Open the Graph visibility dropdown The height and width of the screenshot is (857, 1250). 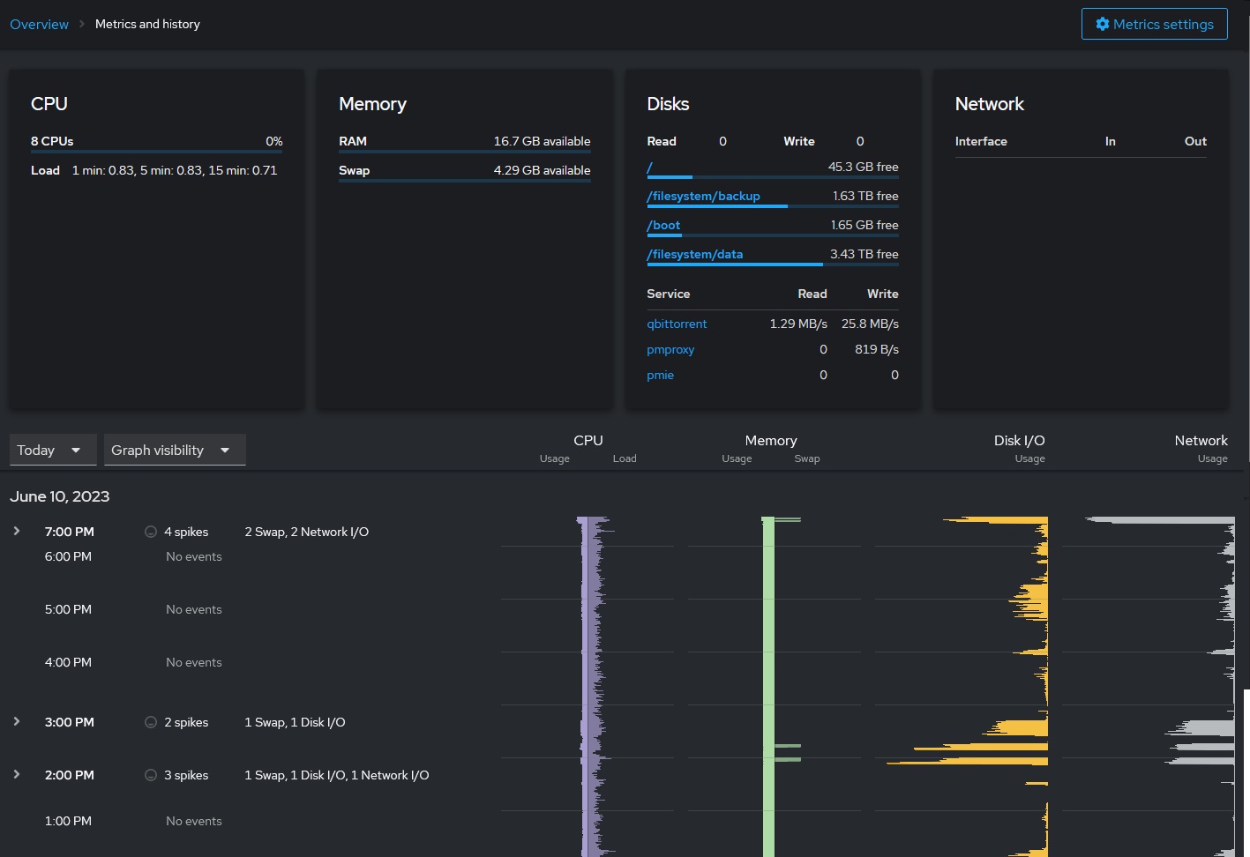174,450
